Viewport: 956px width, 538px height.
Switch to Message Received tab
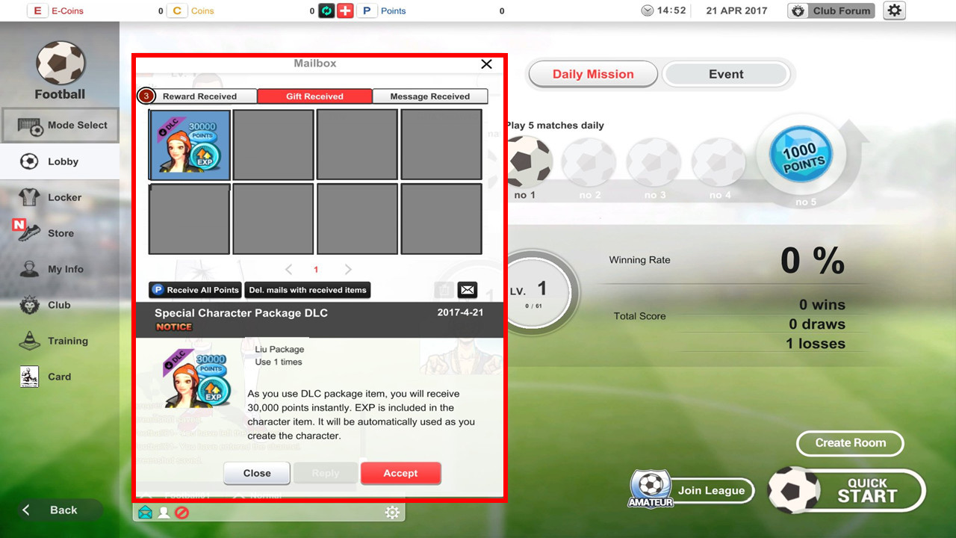(429, 96)
